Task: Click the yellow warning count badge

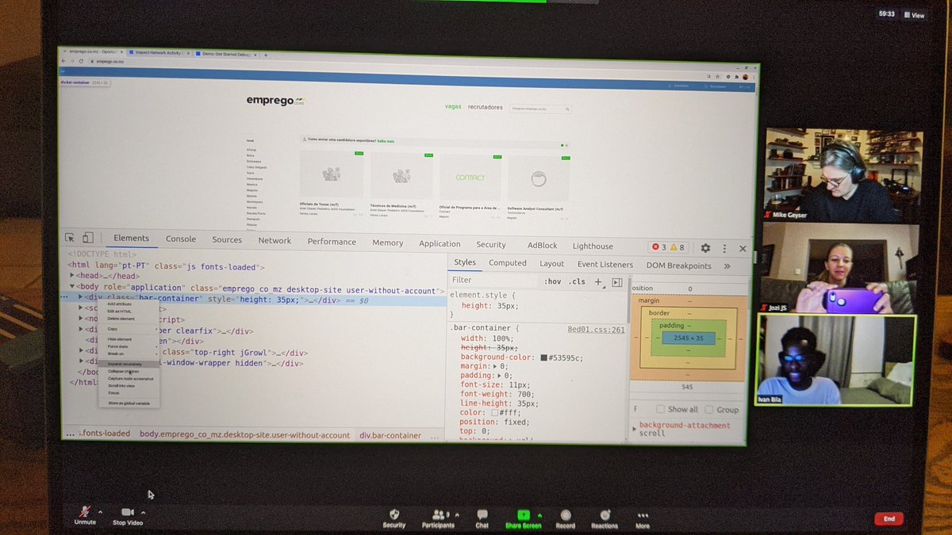Action: coord(676,247)
